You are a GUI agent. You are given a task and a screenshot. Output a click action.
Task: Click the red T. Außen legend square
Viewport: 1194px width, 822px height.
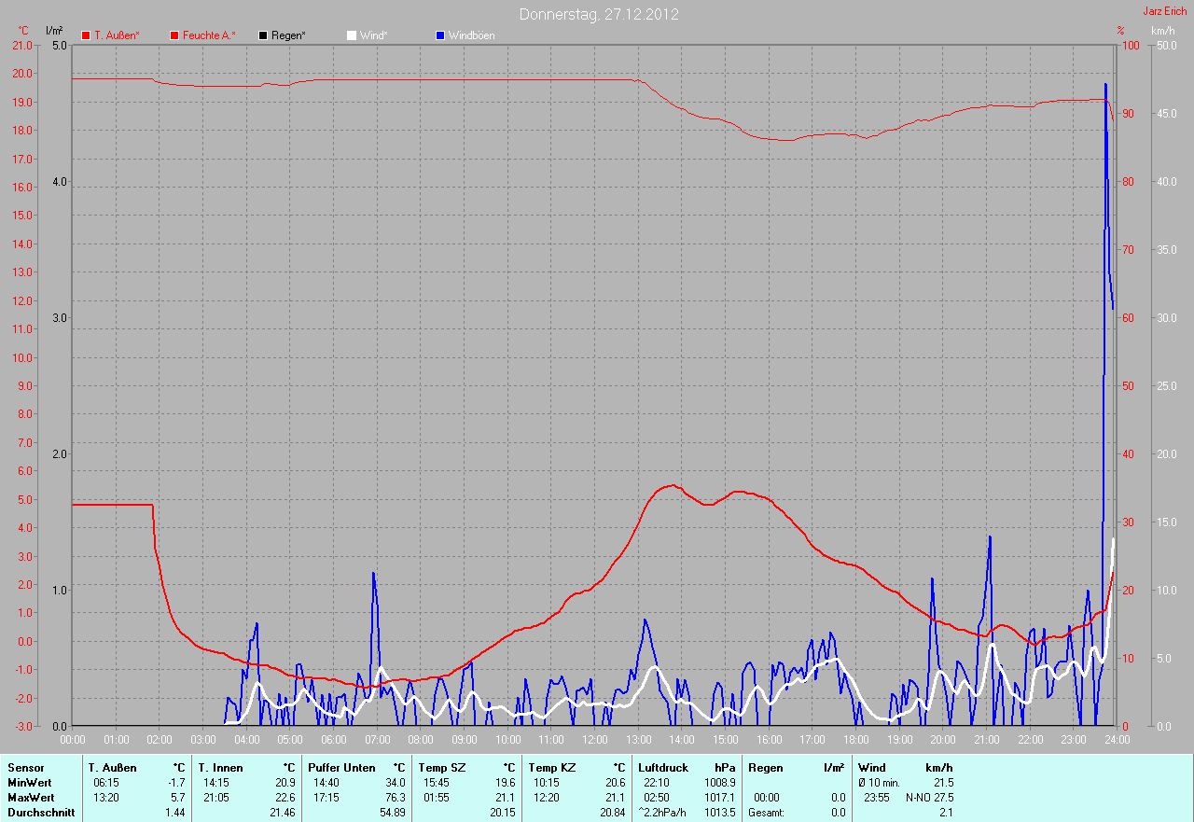87,35
